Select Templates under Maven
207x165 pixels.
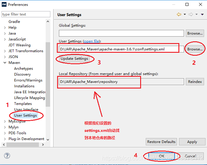[23, 104]
